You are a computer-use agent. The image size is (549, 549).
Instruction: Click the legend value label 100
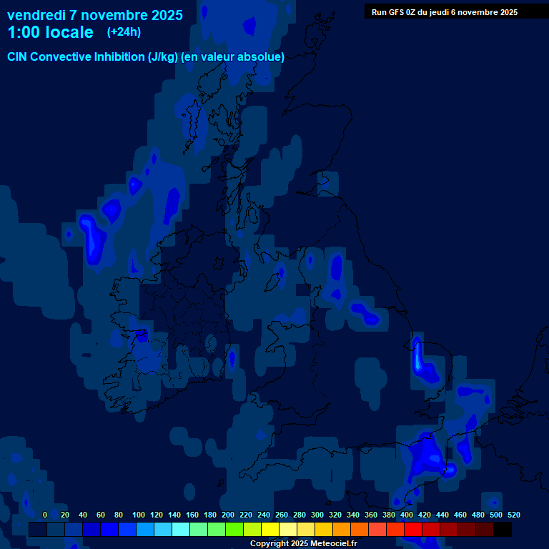(x=139, y=515)
